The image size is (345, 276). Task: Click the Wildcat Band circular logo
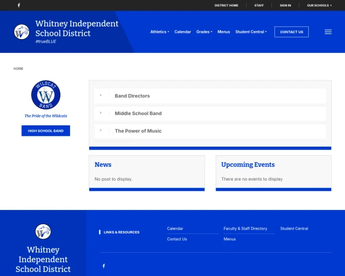pyautogui.click(x=45, y=95)
